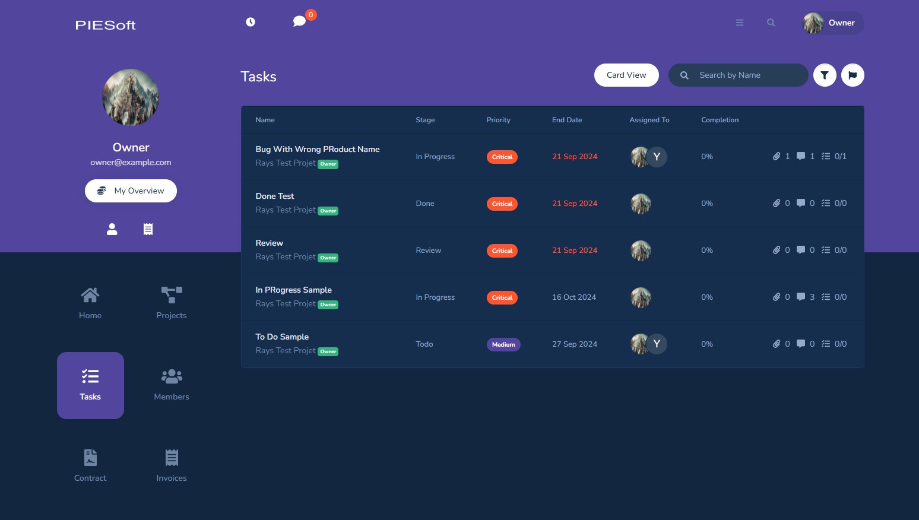The width and height of the screenshot is (919, 520).
Task: Open the Invoices section
Action: coord(172,466)
